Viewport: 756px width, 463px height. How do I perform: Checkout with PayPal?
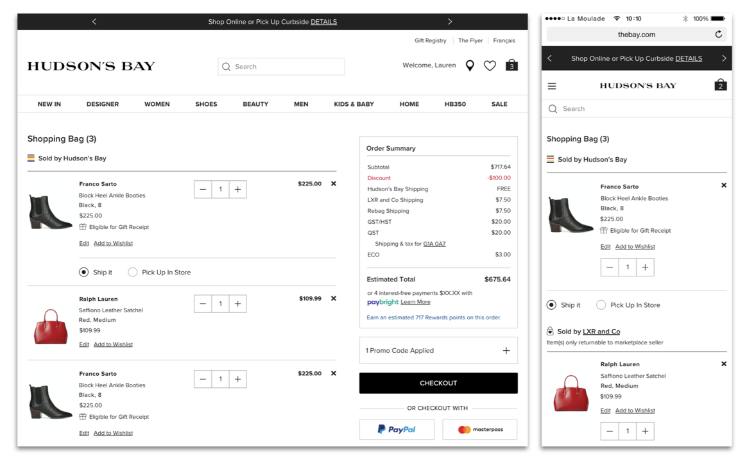(x=397, y=429)
